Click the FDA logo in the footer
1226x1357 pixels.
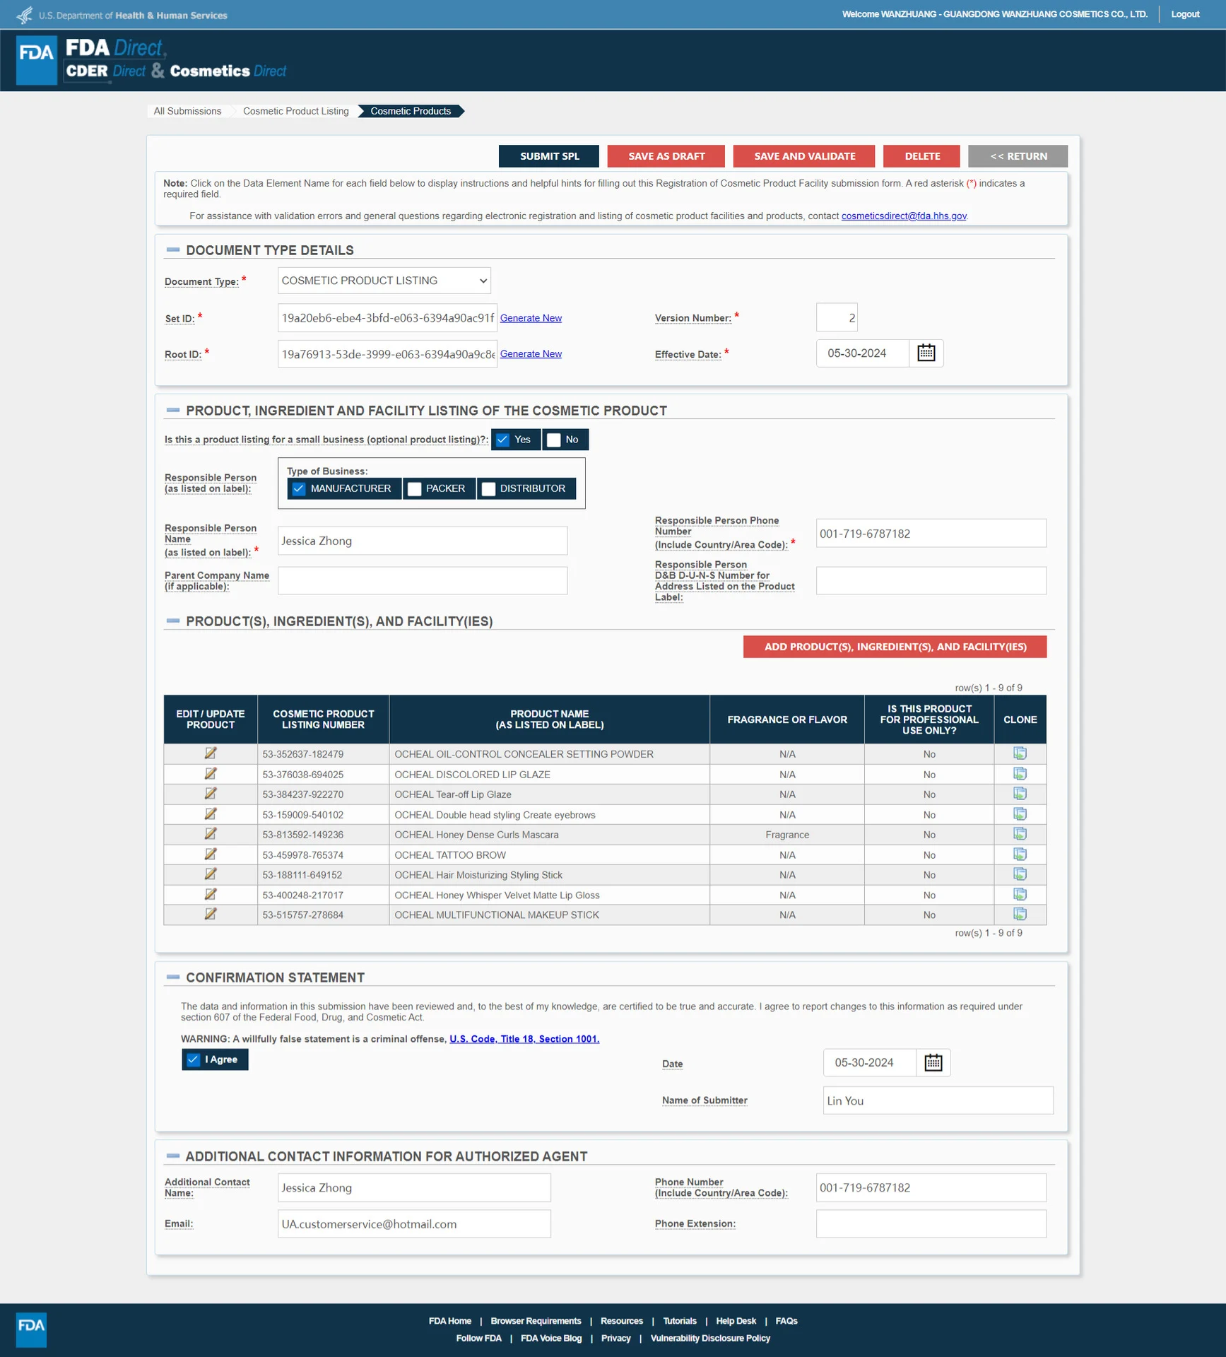coord(31,1329)
